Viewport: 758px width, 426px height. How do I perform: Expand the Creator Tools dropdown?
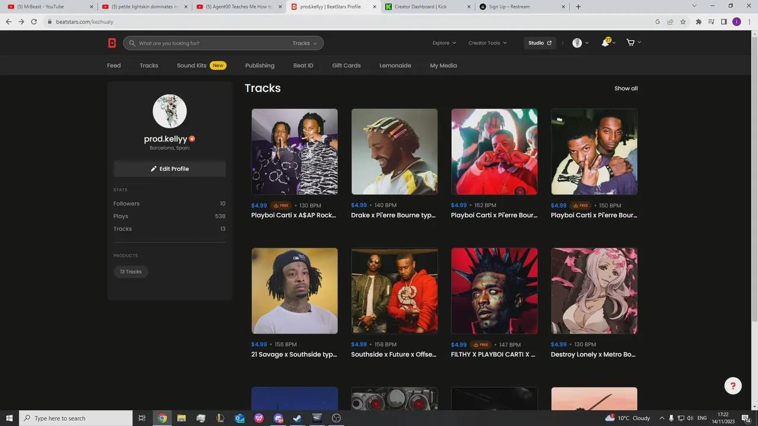pyautogui.click(x=487, y=43)
